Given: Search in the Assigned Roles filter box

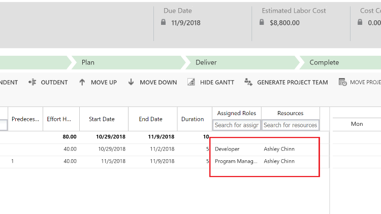Looking at the screenshot, I should pos(237,125).
